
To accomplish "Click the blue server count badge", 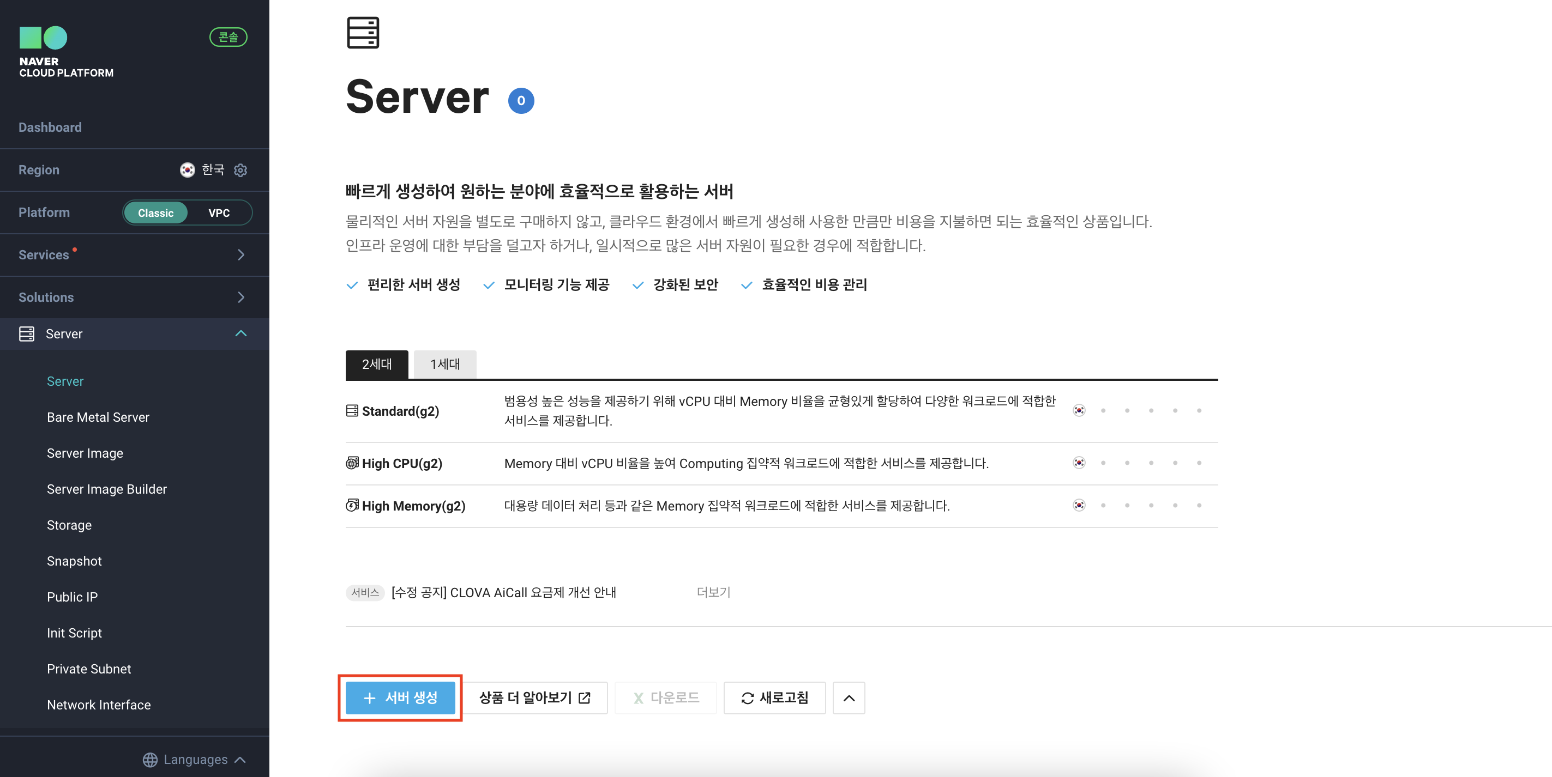I will click(521, 100).
